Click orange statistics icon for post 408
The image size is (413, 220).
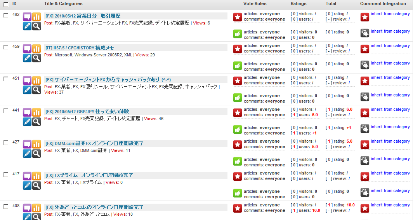36,208
